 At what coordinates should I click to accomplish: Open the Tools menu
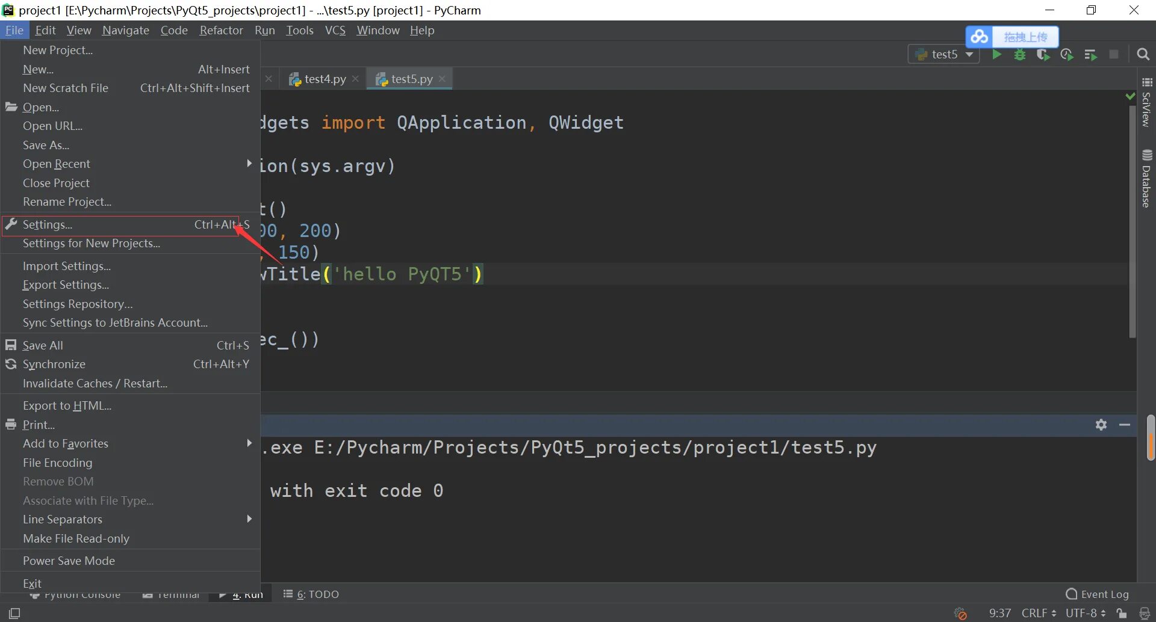click(x=299, y=30)
